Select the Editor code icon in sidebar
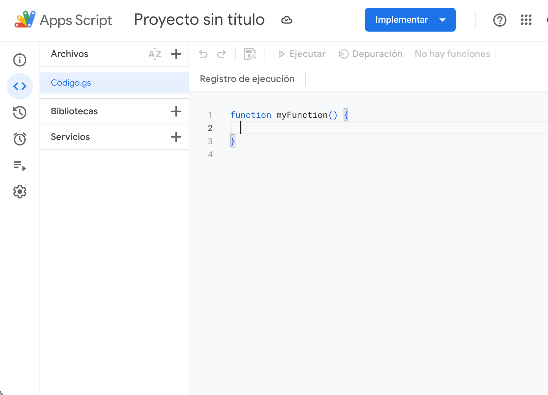The height and width of the screenshot is (395, 548). click(x=20, y=86)
